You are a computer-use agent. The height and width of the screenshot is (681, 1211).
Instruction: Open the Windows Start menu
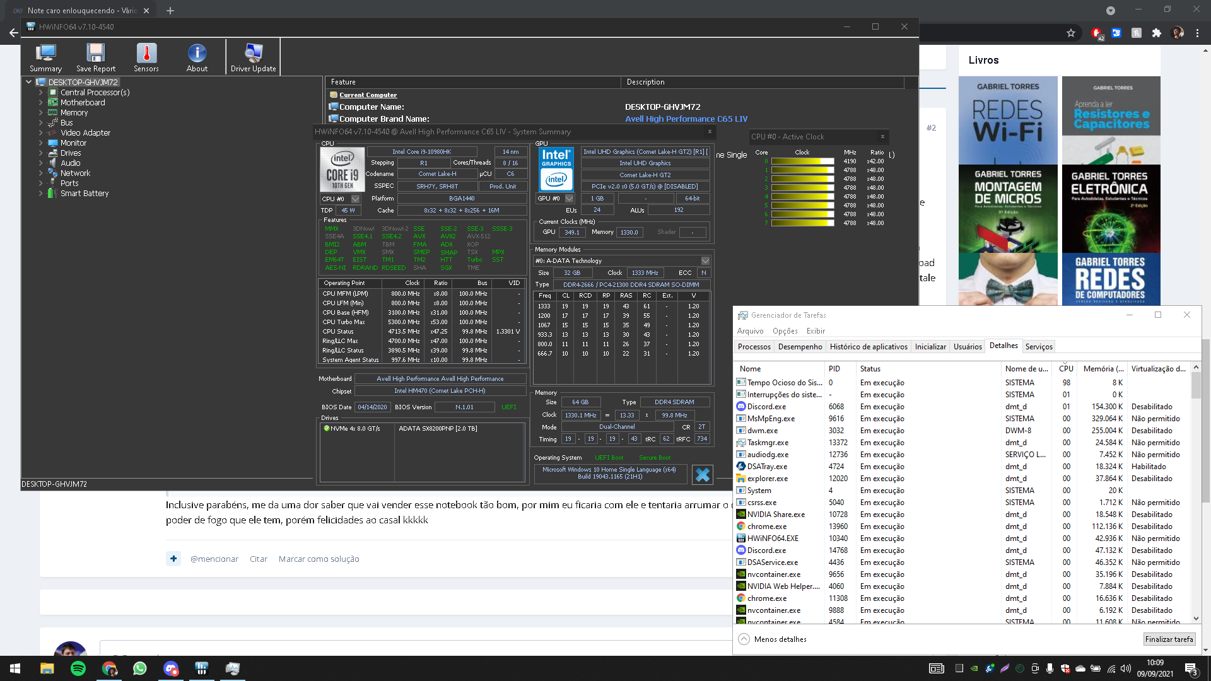pos(15,668)
